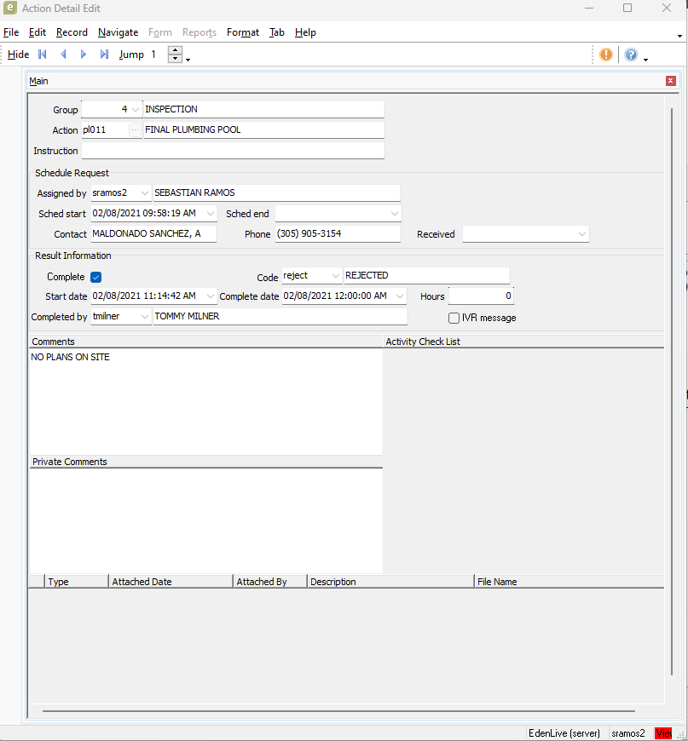The width and height of the screenshot is (688, 741).
Task: Jump to the last record arrow icon
Action: click(x=104, y=55)
